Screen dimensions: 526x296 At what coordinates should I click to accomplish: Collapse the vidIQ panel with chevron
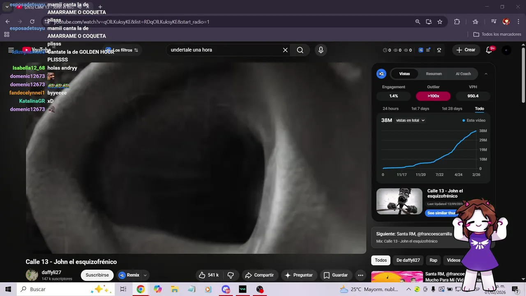[x=486, y=74]
